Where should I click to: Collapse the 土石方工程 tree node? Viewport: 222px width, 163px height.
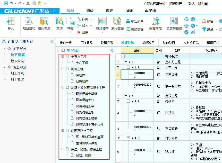point(63,57)
